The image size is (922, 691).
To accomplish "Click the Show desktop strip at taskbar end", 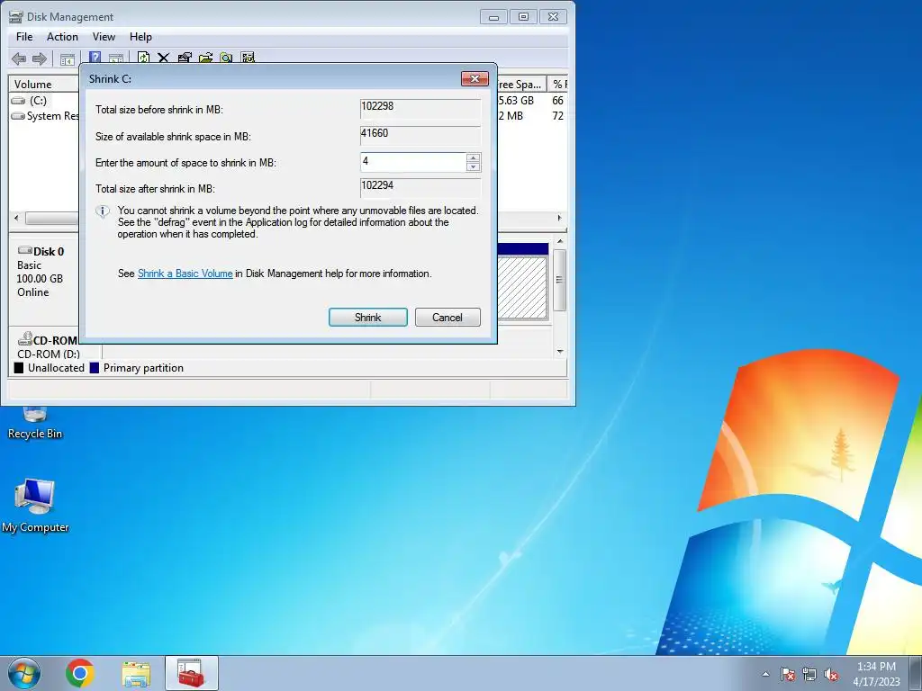I will [x=916, y=673].
